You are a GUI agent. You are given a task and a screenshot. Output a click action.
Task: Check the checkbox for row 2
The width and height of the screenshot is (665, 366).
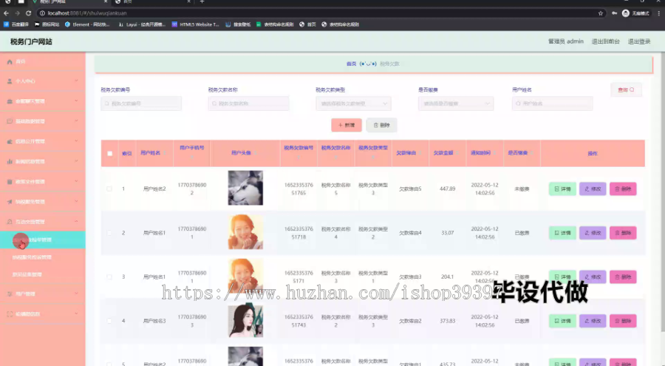109,233
